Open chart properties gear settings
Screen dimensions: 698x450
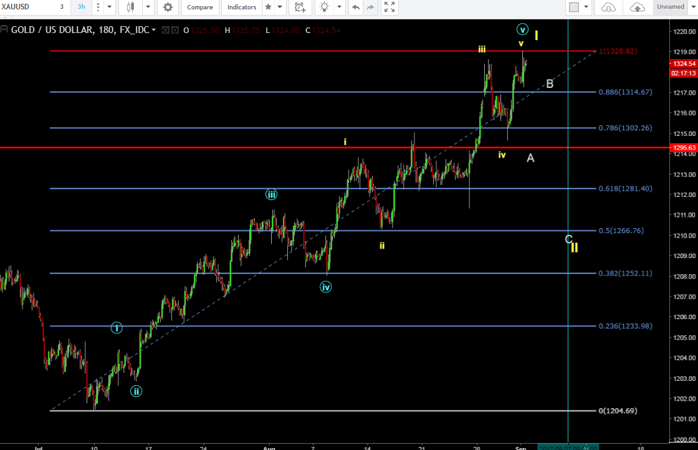tap(168, 7)
